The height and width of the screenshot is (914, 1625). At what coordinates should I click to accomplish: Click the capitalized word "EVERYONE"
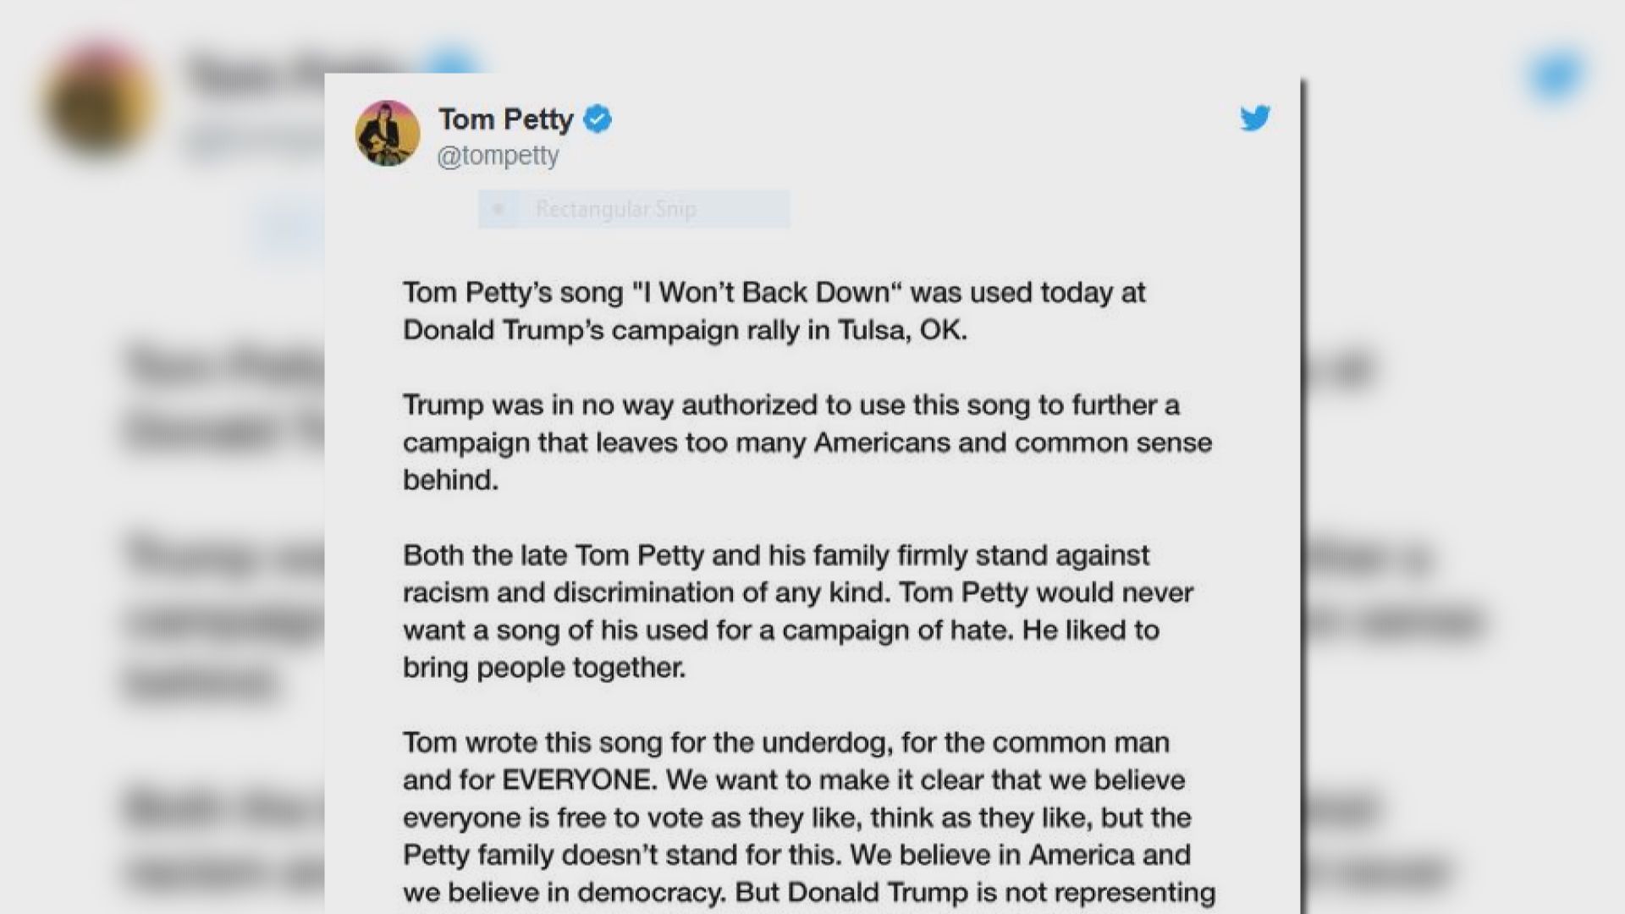tap(579, 780)
